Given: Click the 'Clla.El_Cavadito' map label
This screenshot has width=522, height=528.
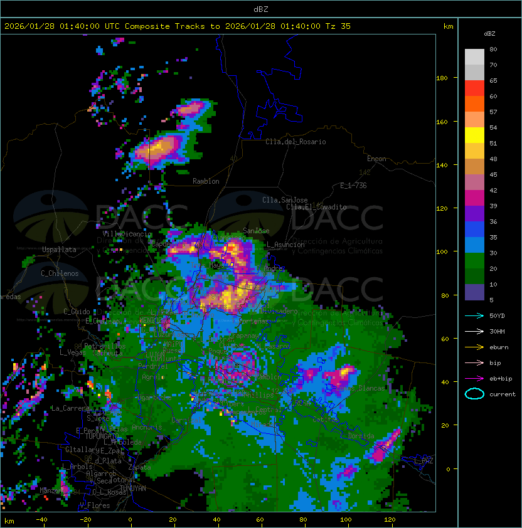Looking at the screenshot, I should 316,207.
